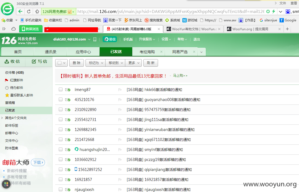299x192 pixels.
Task: Open the site:njue bookmark
Action: pyautogui.click(x=268, y=20)
